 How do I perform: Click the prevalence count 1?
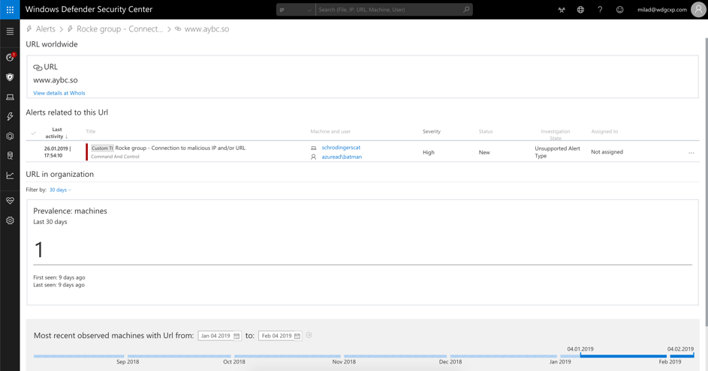coord(39,250)
